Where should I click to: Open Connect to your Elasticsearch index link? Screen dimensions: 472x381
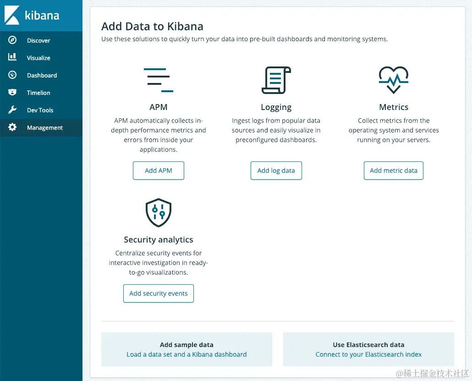click(368, 354)
